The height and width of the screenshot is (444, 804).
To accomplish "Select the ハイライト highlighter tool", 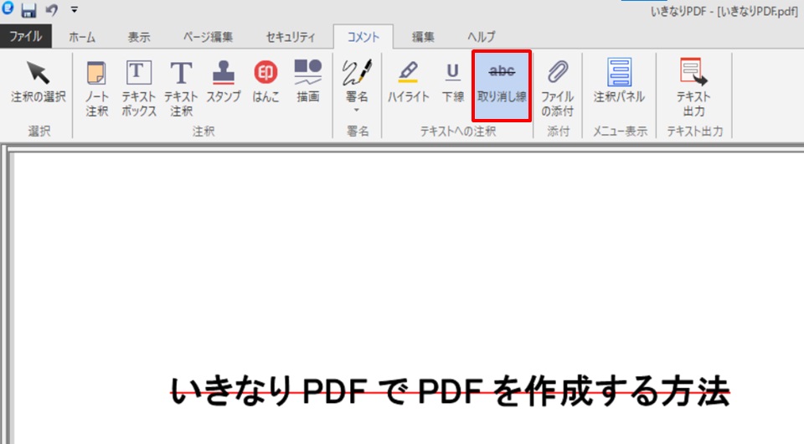I will point(409,82).
